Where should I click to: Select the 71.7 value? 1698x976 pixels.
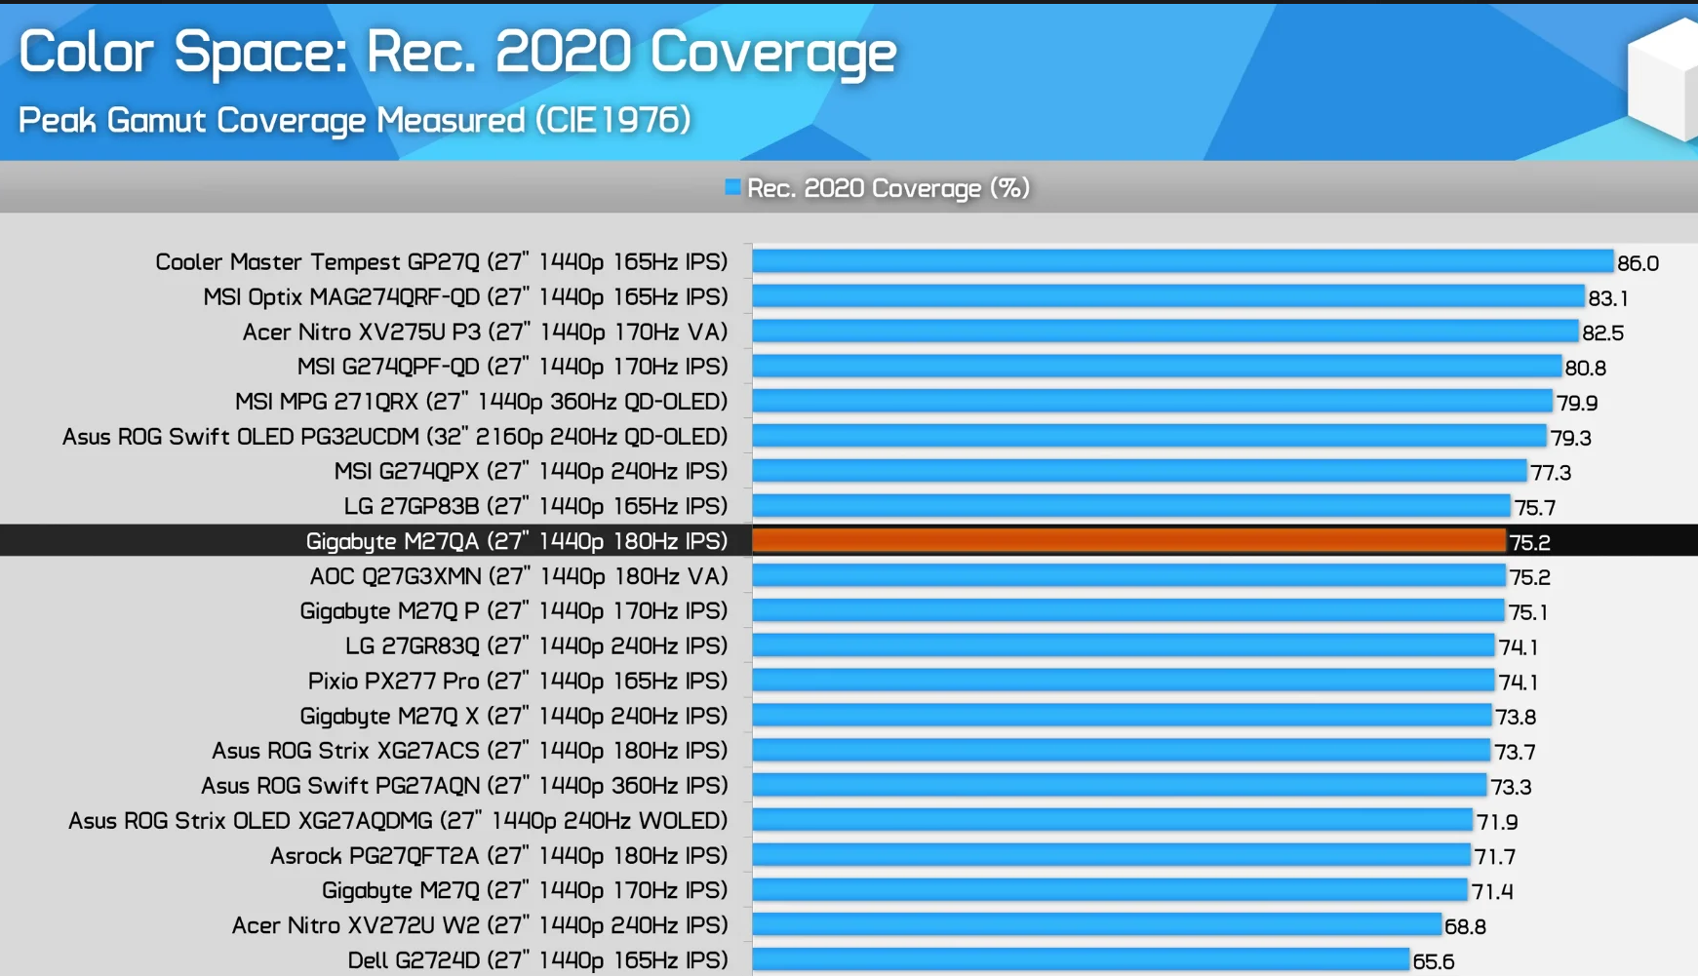(x=1495, y=857)
